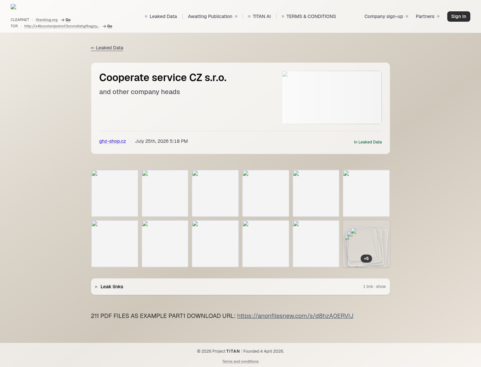Go back via the ← Leaked Data link
481x367 pixels.
pos(107,48)
